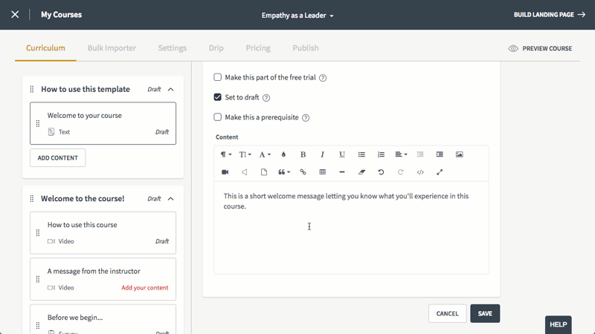
Task: Insert a link in the editor
Action: point(303,172)
